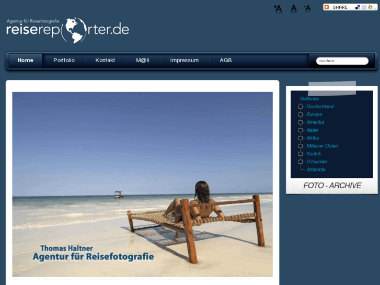Increase font size with +A icon
This screenshot has height=285, width=380.
[x=278, y=9]
